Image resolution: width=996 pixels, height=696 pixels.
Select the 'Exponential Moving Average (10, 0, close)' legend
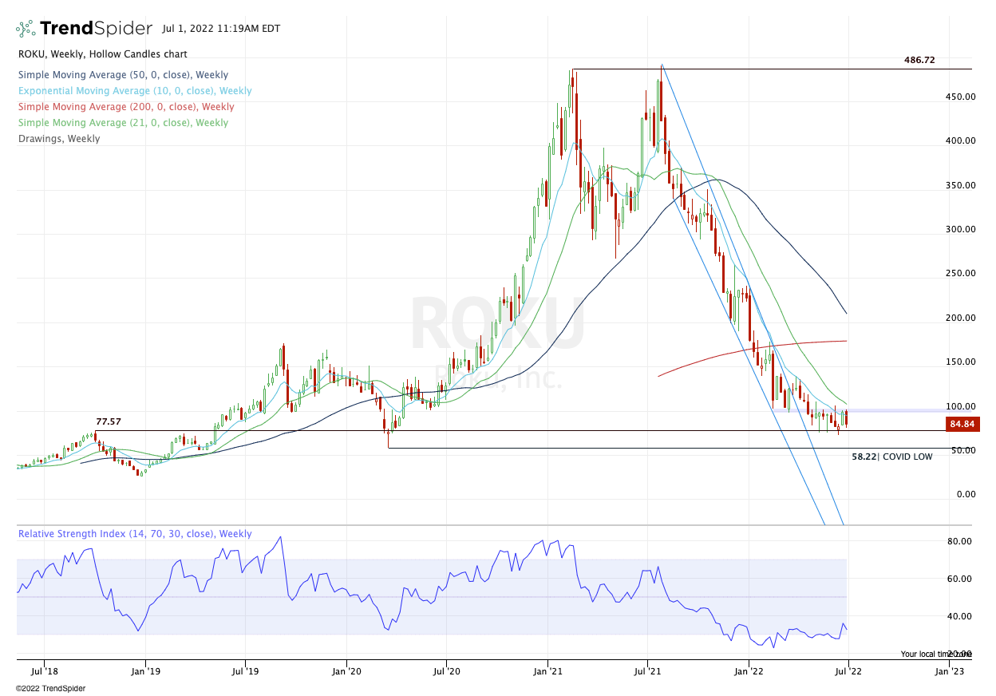pos(134,91)
